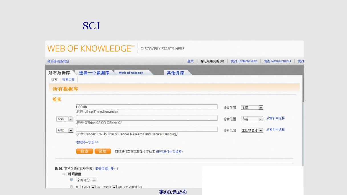
Task: Click the orange 所有数据库 section heading
Action: (66, 89)
